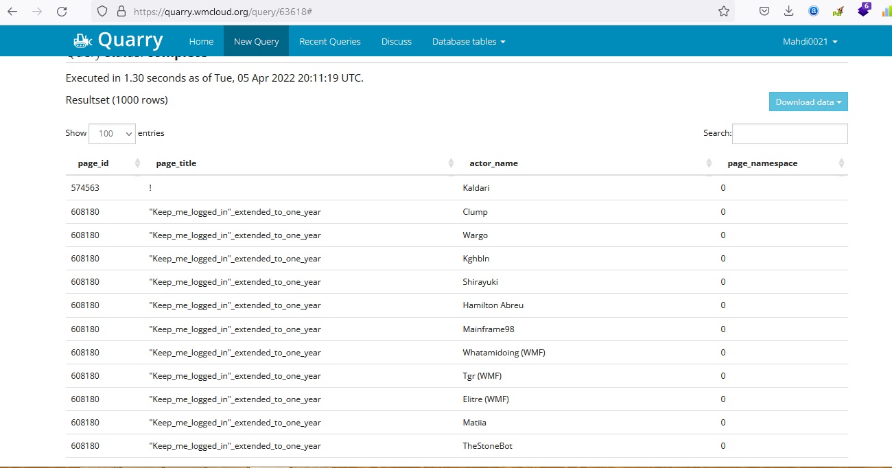Click the Home navigation link
Image resolution: width=892 pixels, height=468 pixels.
tap(201, 41)
